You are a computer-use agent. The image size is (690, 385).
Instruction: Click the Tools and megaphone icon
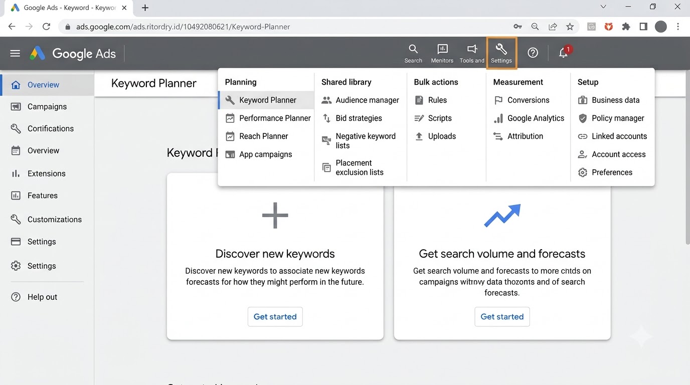coord(472,53)
